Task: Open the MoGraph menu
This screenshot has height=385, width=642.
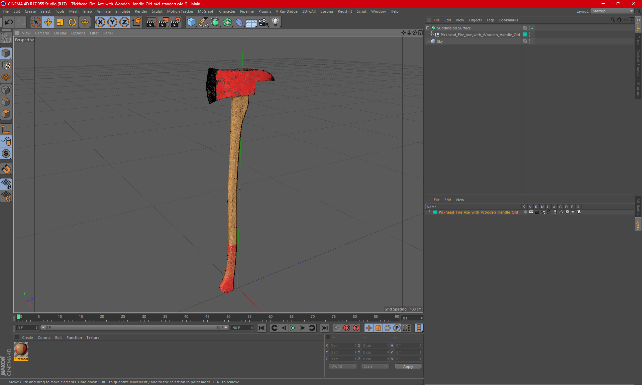Action: tap(206, 11)
